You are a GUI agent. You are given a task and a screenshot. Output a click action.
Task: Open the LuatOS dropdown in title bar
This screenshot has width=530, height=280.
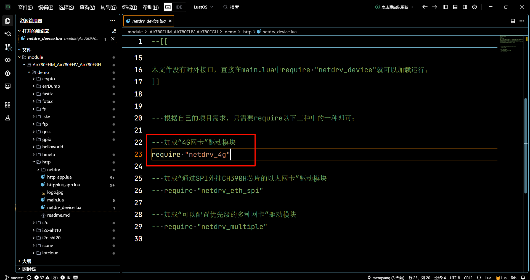click(x=203, y=7)
